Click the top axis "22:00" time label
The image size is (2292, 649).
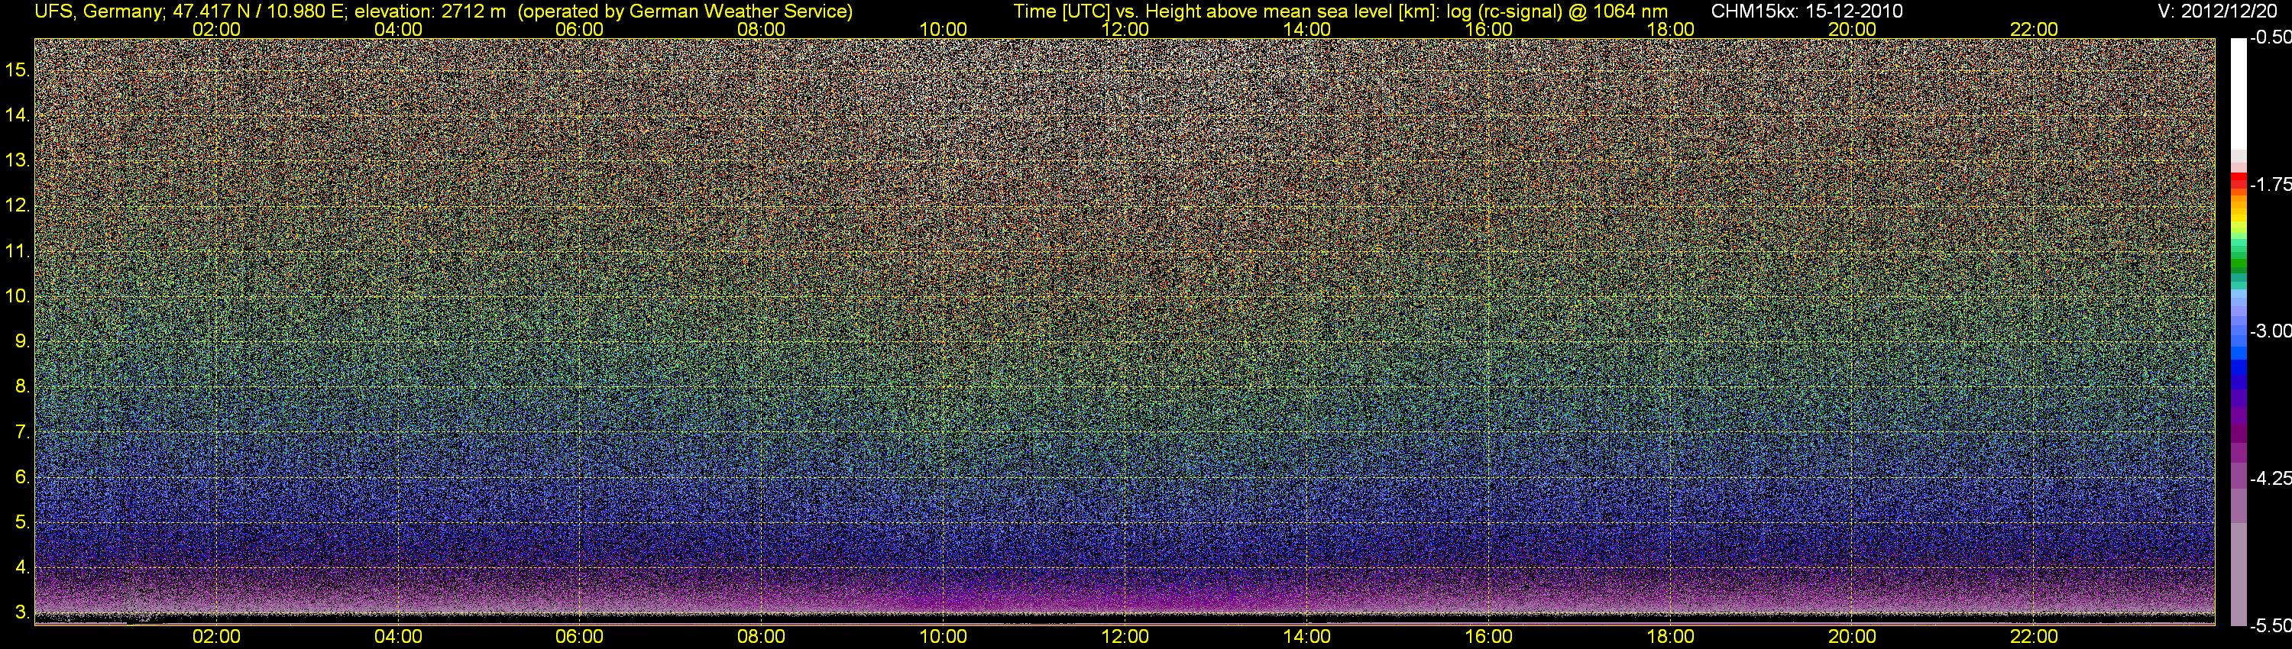point(2034,29)
